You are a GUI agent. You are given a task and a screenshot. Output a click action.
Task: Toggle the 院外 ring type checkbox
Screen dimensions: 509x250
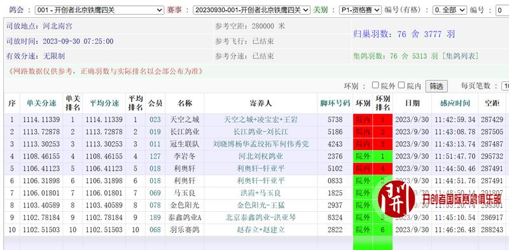[x=375, y=85]
